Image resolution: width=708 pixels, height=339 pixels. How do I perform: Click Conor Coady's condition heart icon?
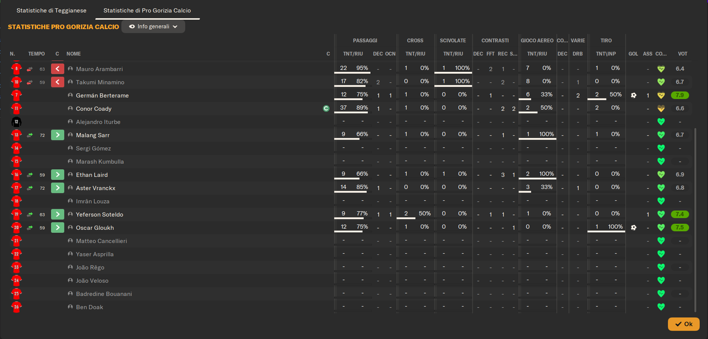coord(661,108)
